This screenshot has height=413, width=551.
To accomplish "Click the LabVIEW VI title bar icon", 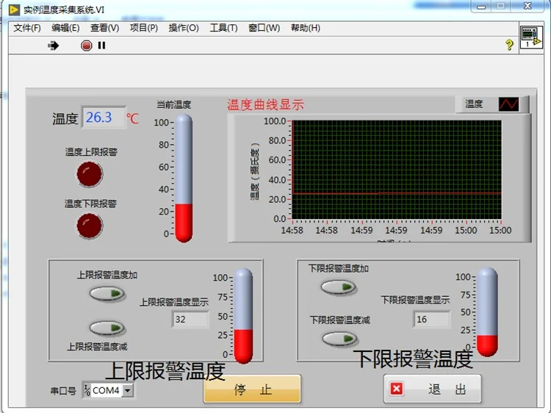I will click(14, 10).
